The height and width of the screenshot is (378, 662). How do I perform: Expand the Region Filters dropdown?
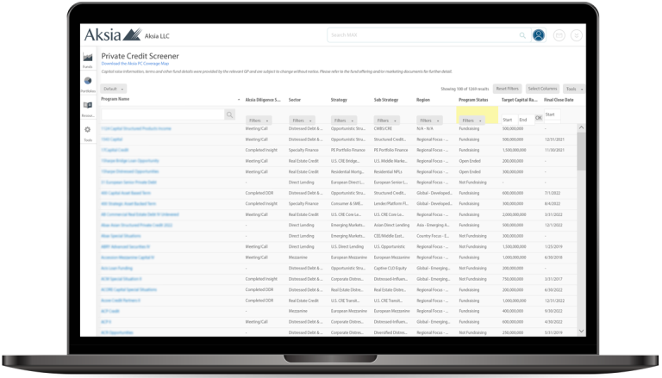[x=428, y=120]
